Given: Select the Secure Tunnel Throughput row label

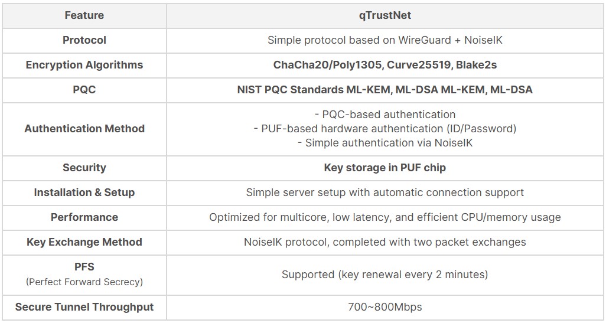Looking at the screenshot, I should click(84, 307).
